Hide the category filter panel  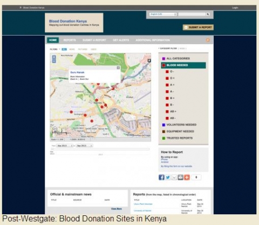[182, 48]
